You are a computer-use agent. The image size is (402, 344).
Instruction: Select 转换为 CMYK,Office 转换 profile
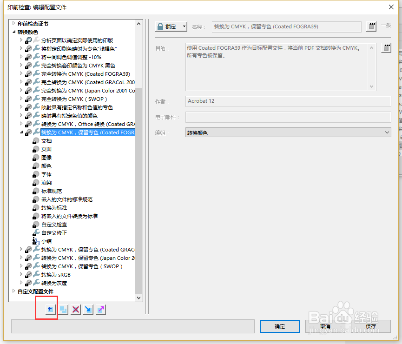pos(88,124)
